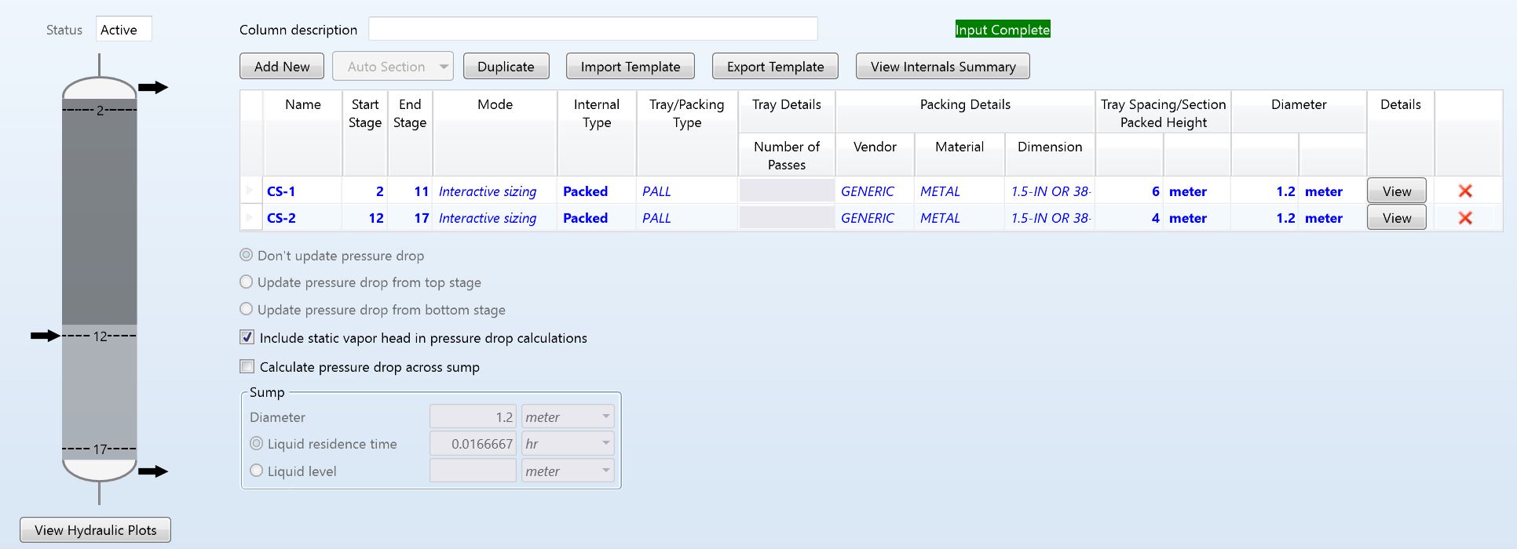Click the Name column header

point(303,105)
